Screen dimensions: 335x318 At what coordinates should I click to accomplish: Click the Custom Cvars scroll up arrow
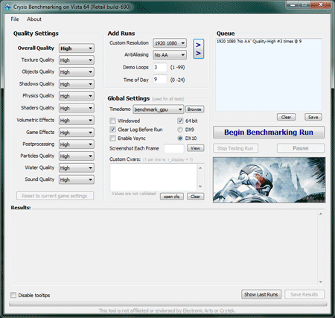200,168
